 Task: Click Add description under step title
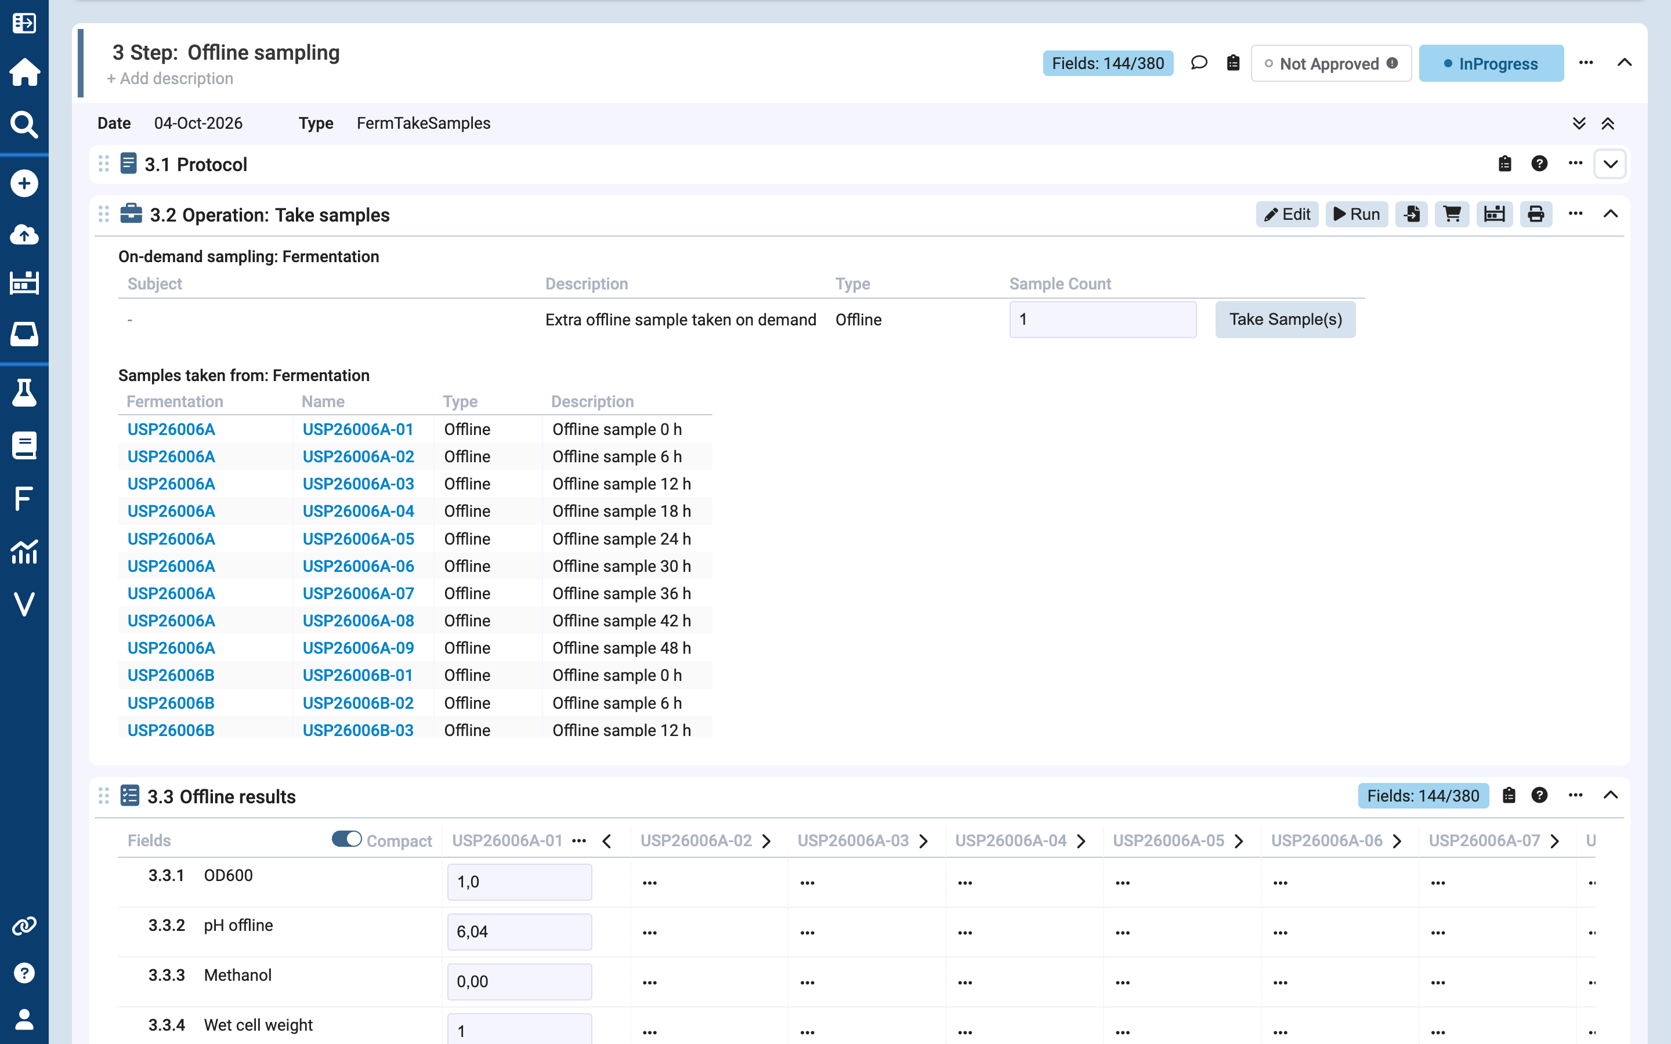coord(170,79)
